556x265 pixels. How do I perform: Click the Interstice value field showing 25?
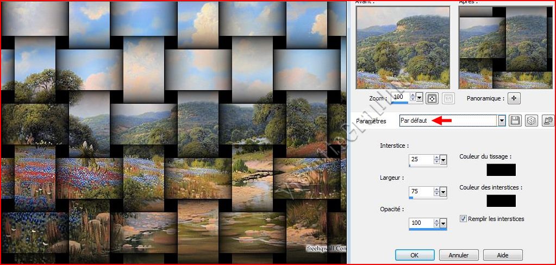421,160
